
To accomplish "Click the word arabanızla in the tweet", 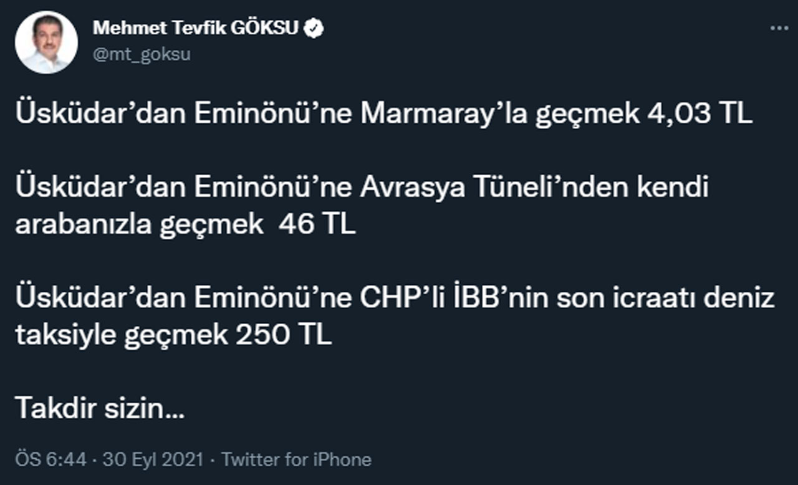I will tap(83, 224).
